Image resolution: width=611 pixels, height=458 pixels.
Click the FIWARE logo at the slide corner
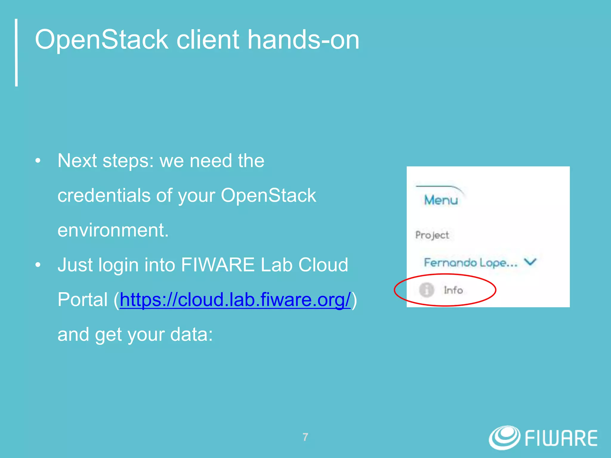click(543, 438)
